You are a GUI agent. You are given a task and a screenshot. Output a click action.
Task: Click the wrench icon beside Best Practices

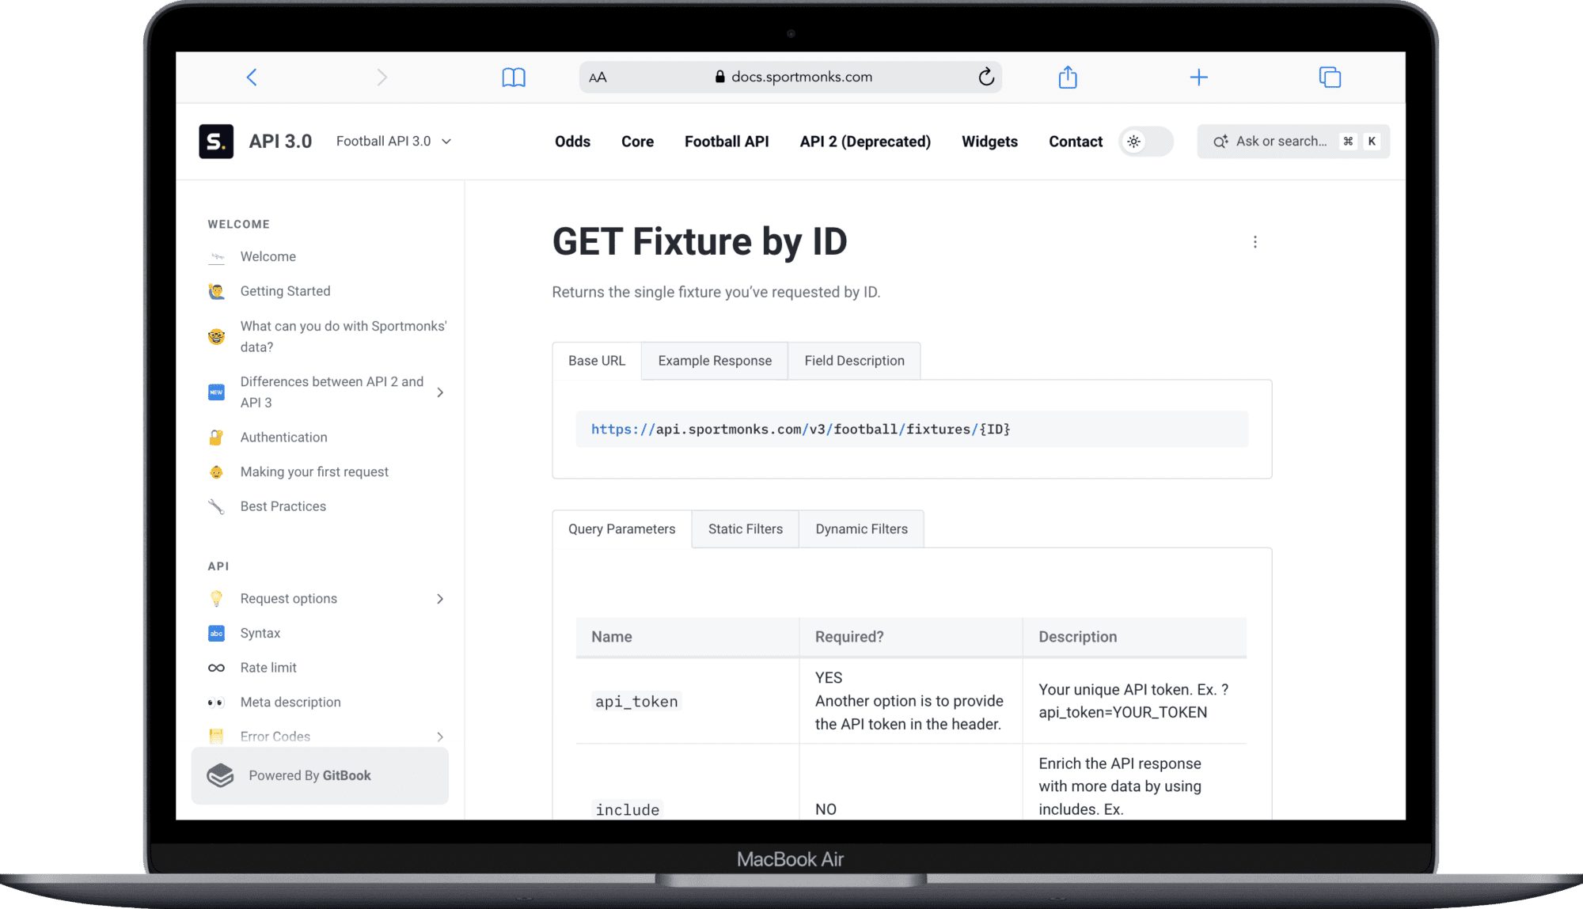(x=216, y=506)
